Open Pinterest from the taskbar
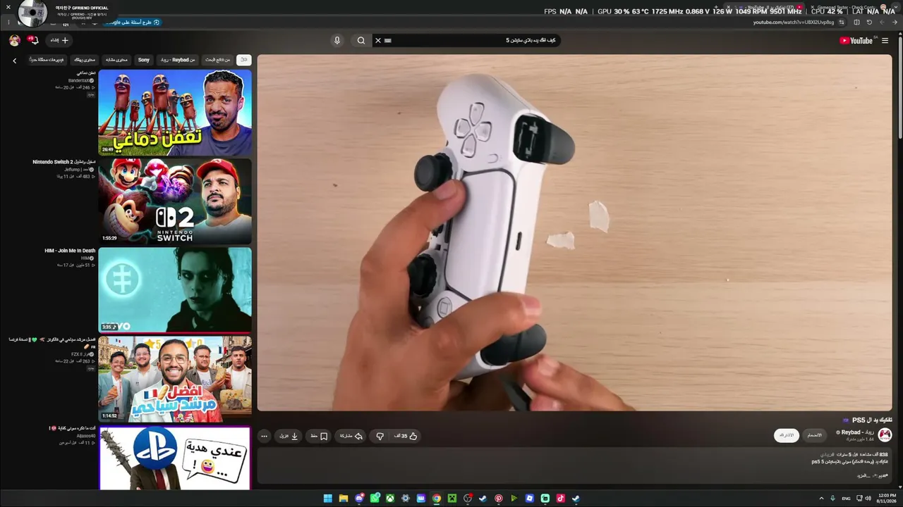Image resolution: width=903 pixels, height=507 pixels. pos(499,499)
